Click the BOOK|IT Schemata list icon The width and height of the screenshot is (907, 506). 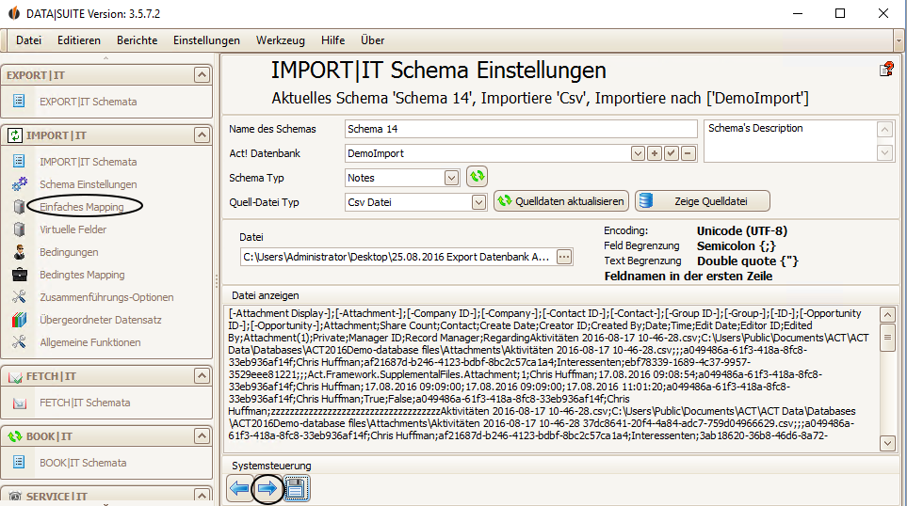[19, 462]
